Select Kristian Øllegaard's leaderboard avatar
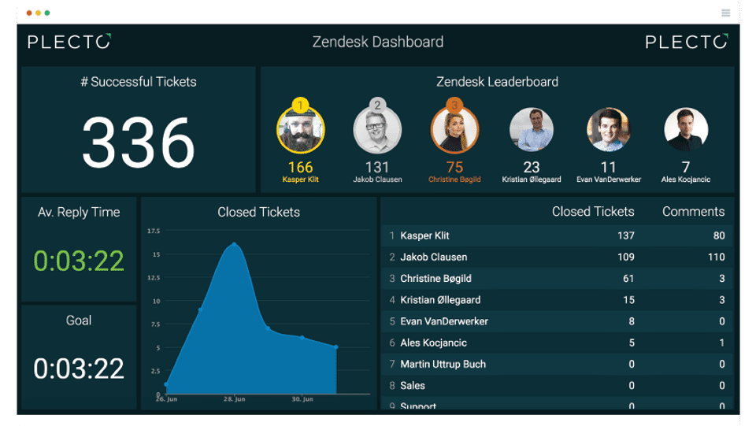This screenshot has width=756, height=426. pos(532,129)
